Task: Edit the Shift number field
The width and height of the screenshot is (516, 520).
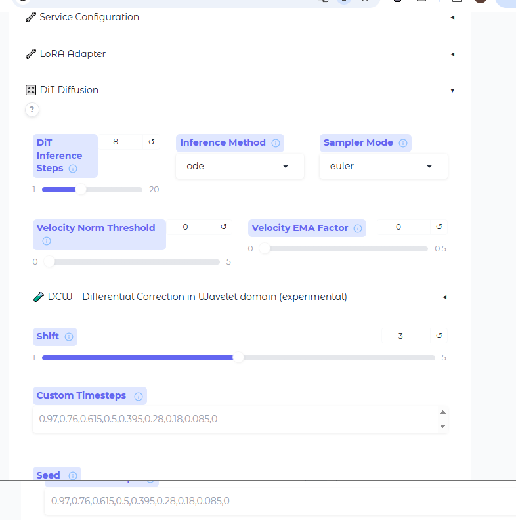Action: (406, 336)
